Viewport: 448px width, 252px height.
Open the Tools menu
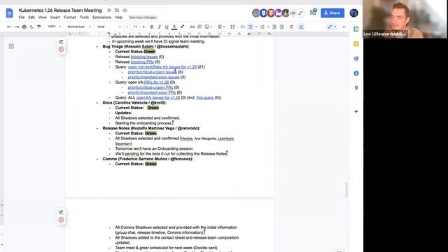click(84, 17)
